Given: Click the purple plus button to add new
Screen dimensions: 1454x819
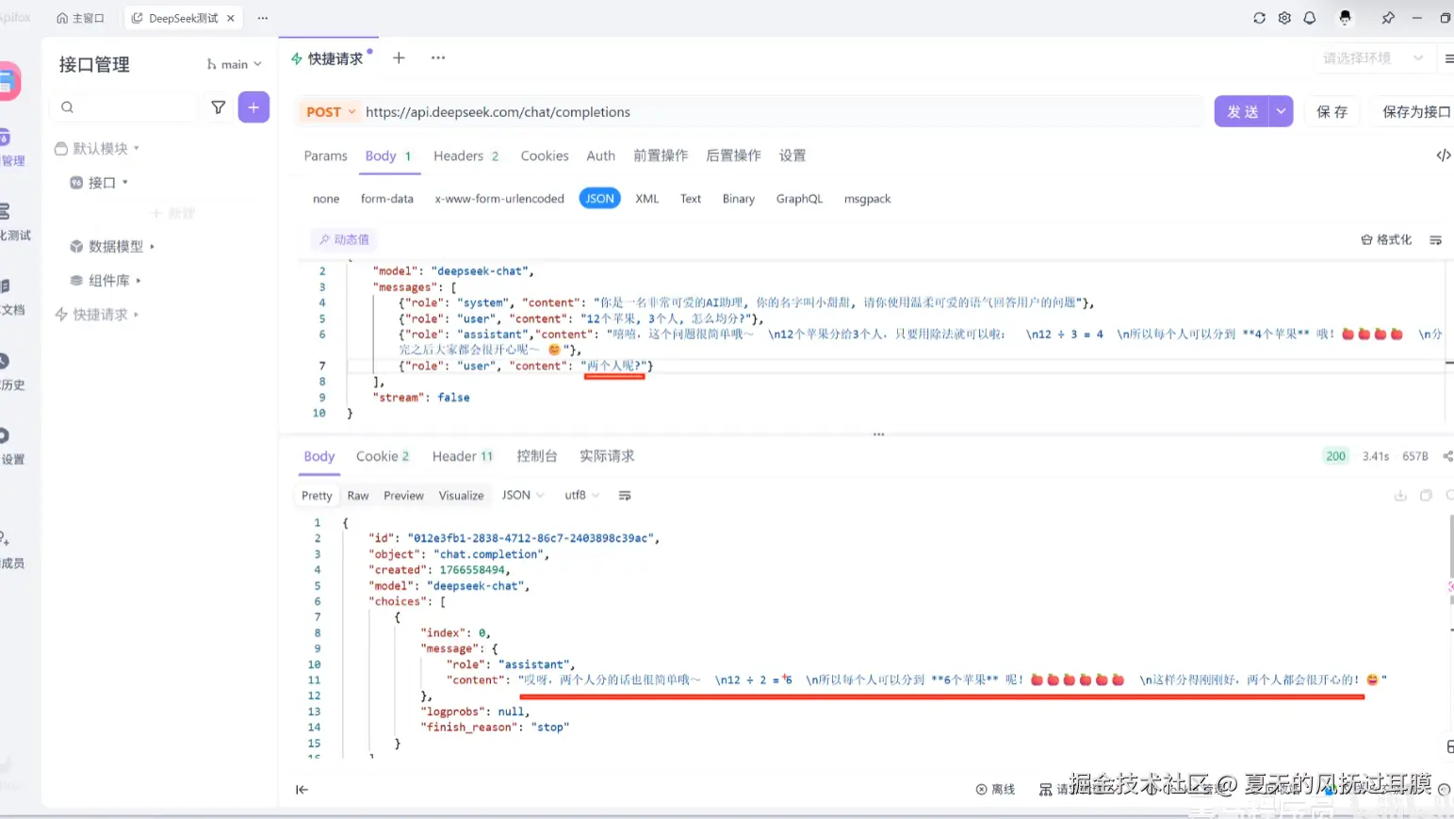Looking at the screenshot, I should pos(253,107).
